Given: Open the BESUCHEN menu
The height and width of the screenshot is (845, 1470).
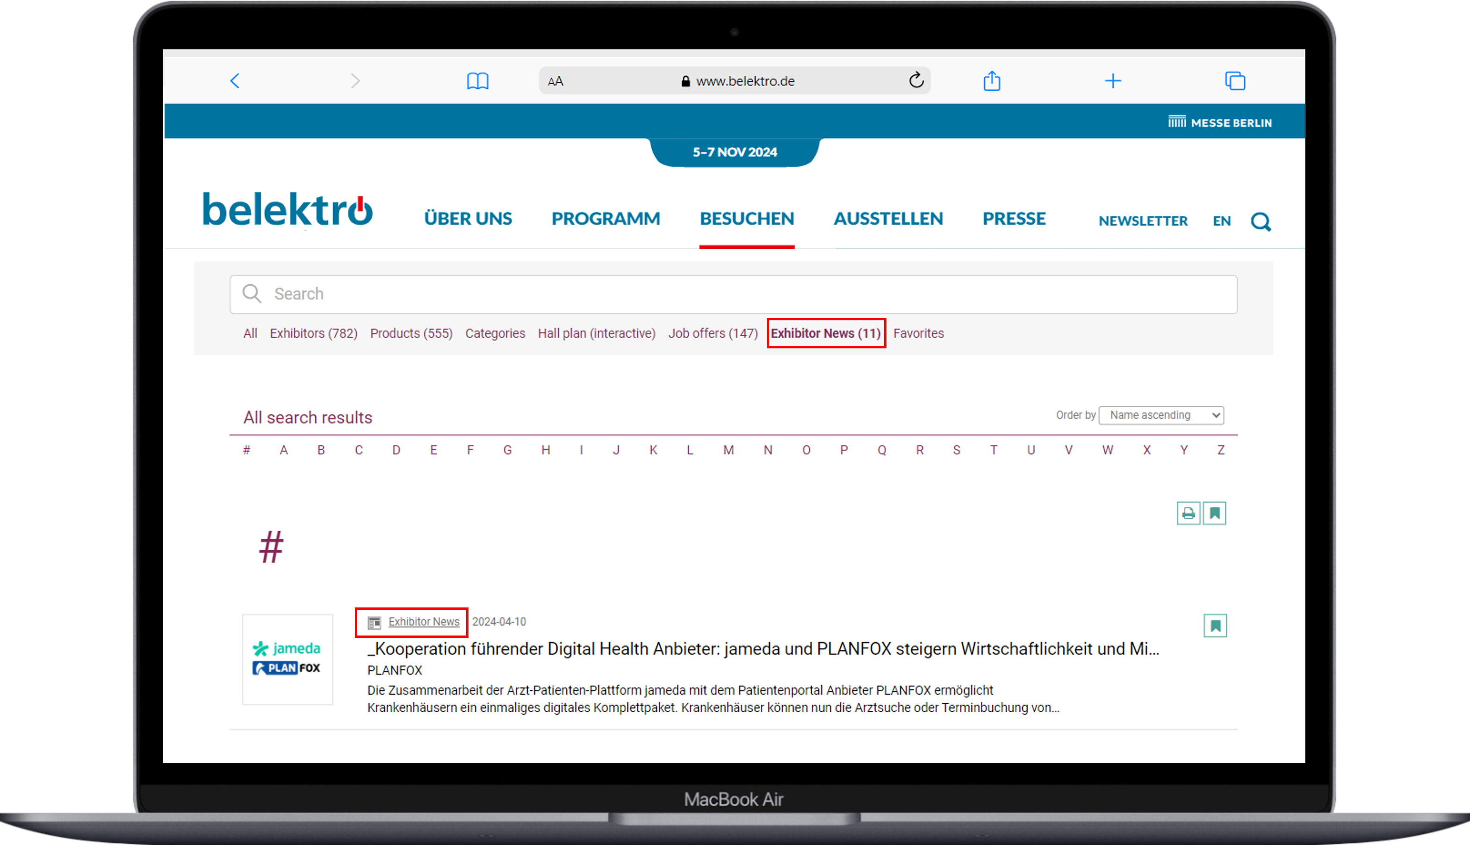Looking at the screenshot, I should (x=746, y=219).
